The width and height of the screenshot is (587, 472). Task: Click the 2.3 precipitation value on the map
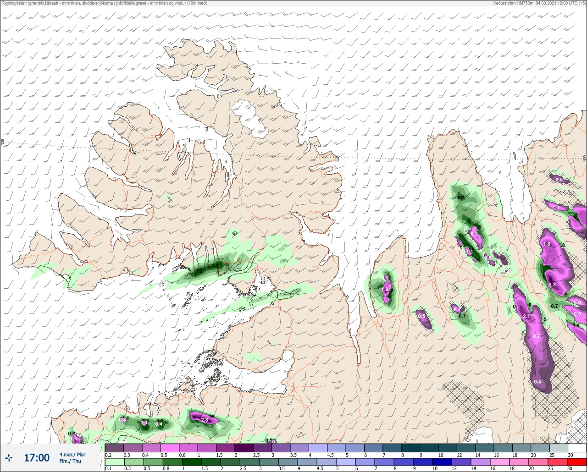552,285
